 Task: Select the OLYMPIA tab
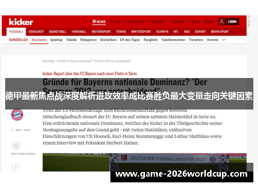pos(162,32)
